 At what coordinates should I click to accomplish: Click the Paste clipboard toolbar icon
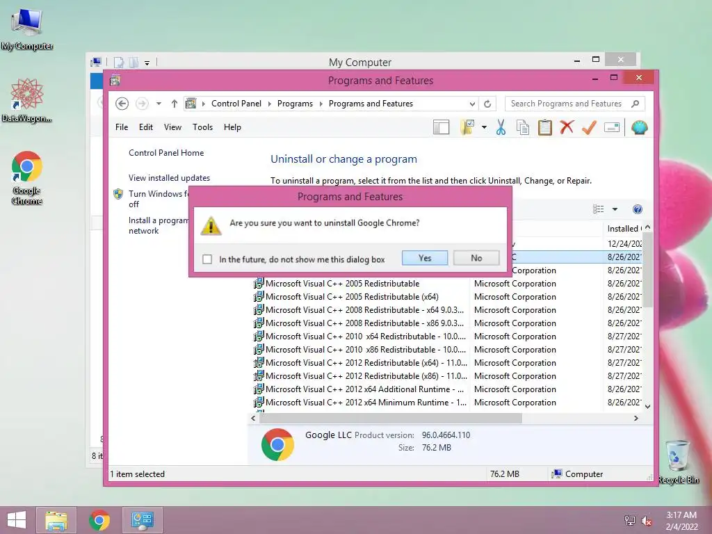(545, 128)
